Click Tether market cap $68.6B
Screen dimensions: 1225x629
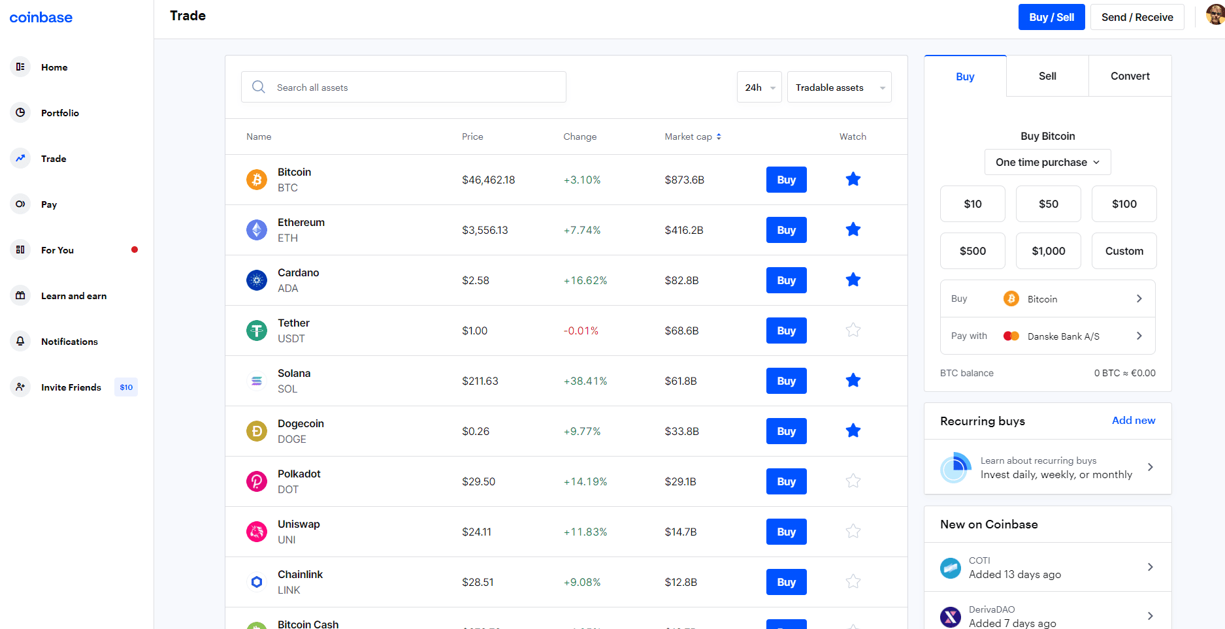[x=681, y=331]
